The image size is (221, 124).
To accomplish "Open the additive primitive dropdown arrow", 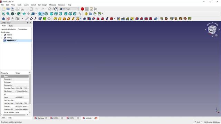I will coord(80,19).
